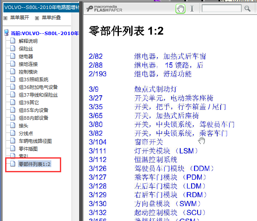Viewport: 257px width, 221px height.
Task: Click the entry 起动控制模块 (SCU)
Action: pyautogui.click(x=170, y=212)
